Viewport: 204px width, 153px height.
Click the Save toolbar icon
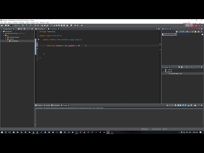[x=6, y=25]
